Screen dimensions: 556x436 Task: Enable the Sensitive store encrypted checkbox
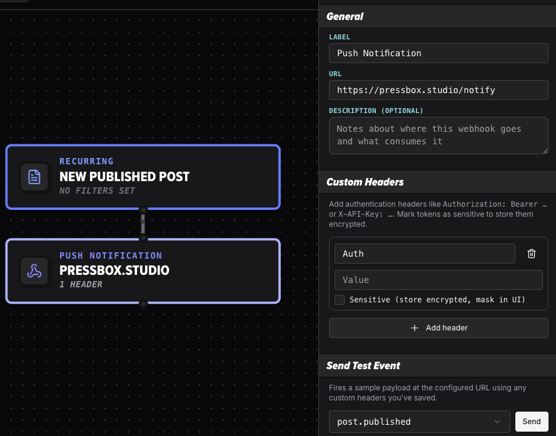pos(340,300)
